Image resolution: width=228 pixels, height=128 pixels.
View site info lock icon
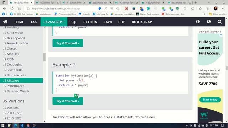pyautogui.click(x=28, y=9)
